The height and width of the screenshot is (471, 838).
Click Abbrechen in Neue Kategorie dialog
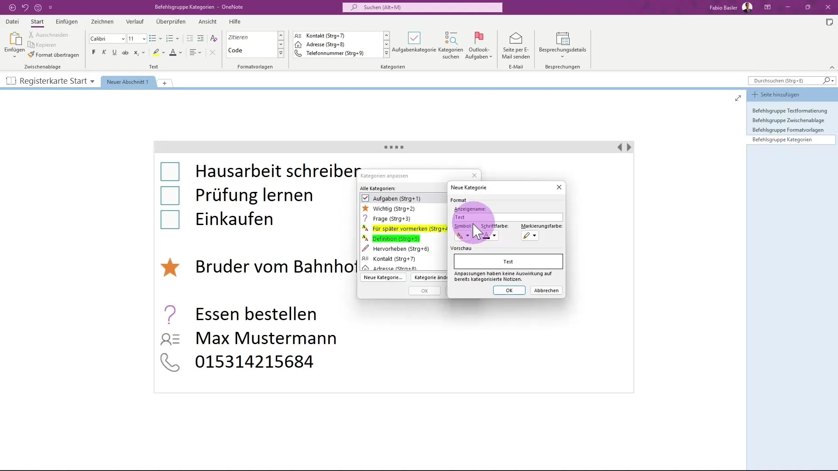546,290
